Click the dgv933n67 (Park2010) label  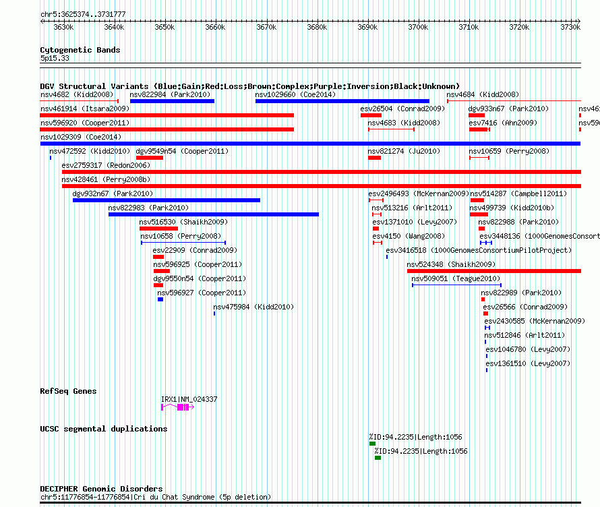(508, 109)
